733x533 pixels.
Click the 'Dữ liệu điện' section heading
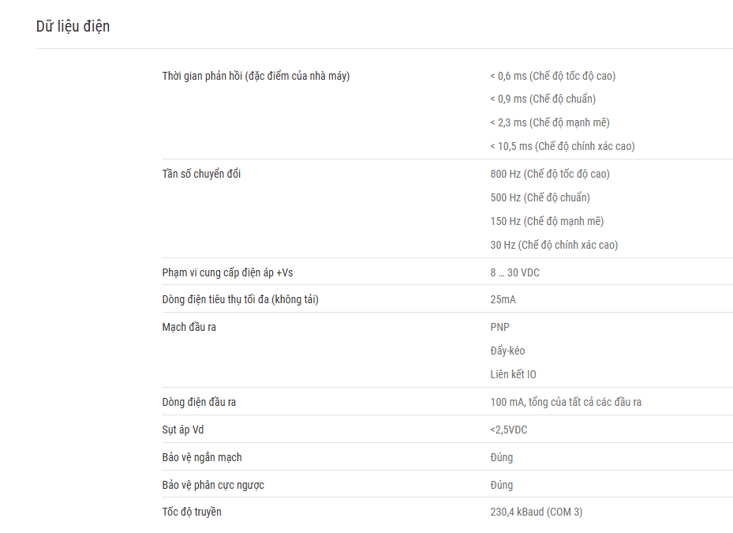[x=73, y=27]
